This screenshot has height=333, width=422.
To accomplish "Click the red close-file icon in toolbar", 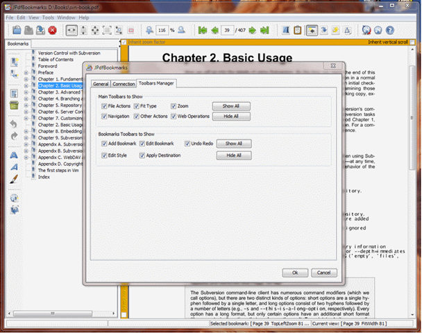I will pyautogui.click(x=52, y=31).
